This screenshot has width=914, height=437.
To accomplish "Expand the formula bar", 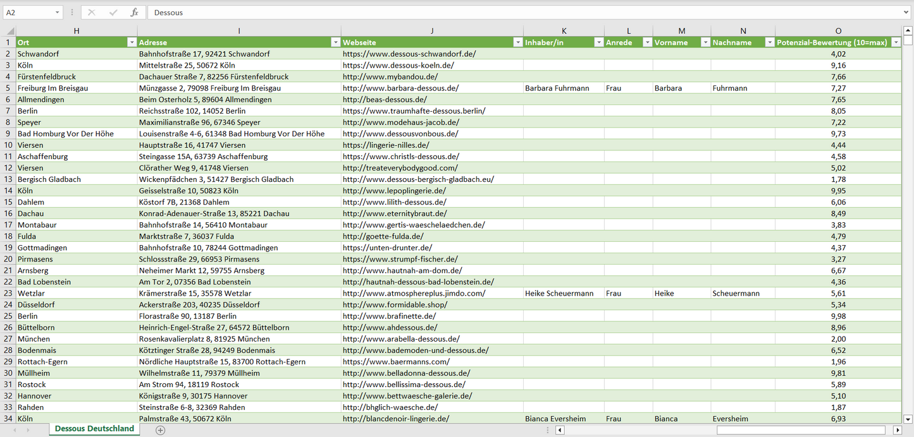I will point(906,13).
